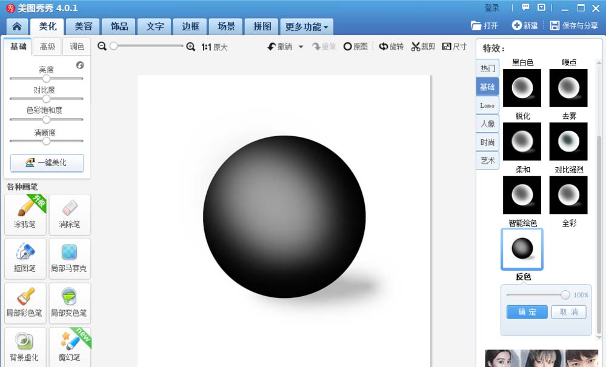Switch to the 拼图 collage tab
This screenshot has height=367, width=606.
click(262, 26)
